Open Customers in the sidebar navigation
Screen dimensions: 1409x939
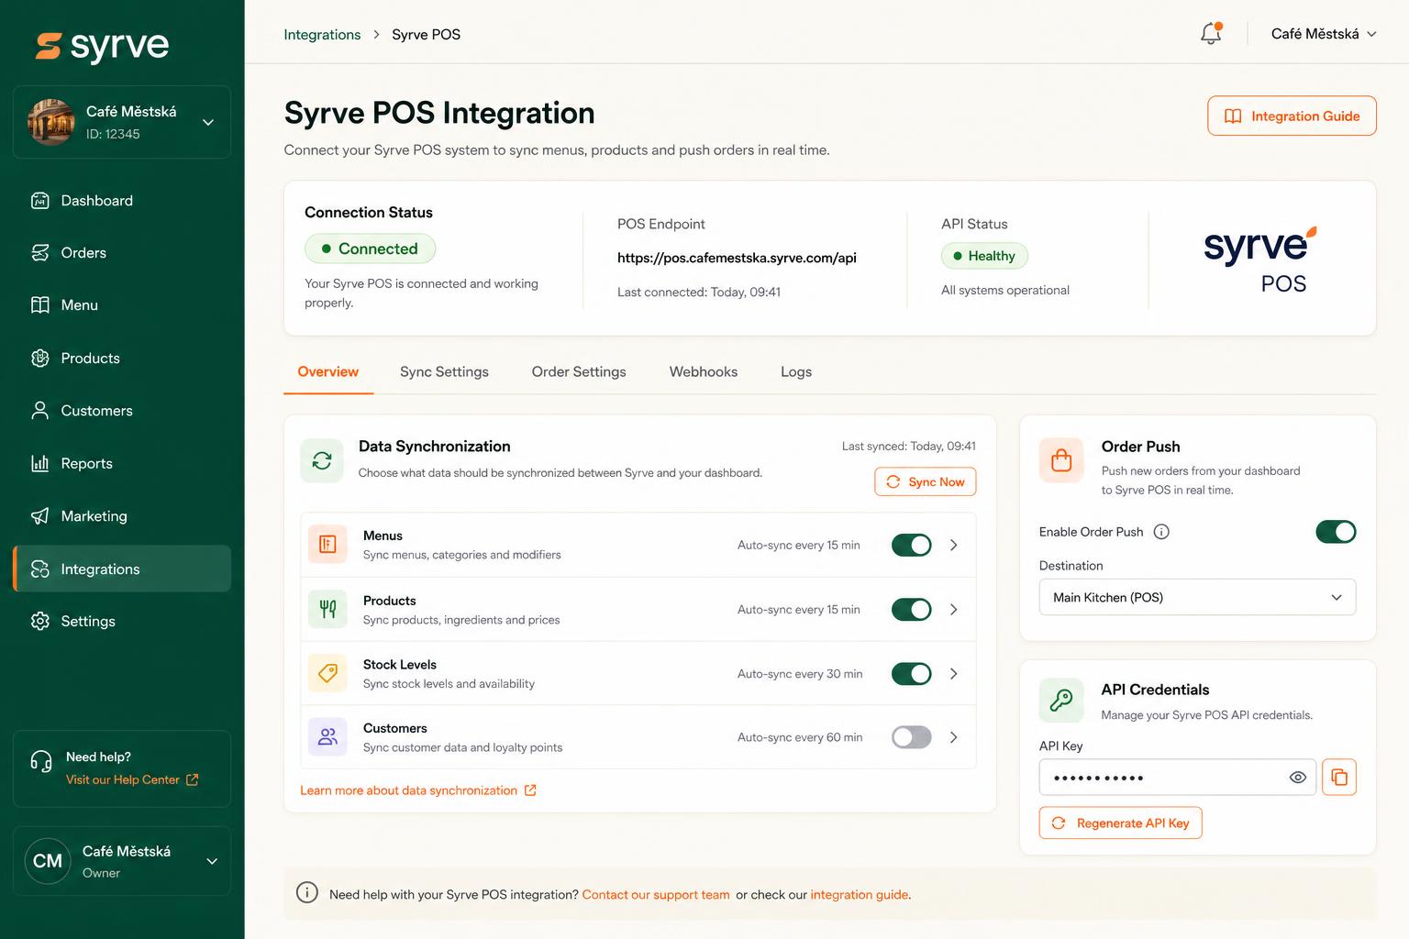(x=122, y=411)
